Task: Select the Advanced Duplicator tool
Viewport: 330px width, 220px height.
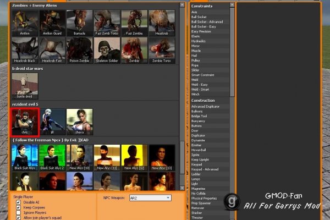Action: point(210,107)
